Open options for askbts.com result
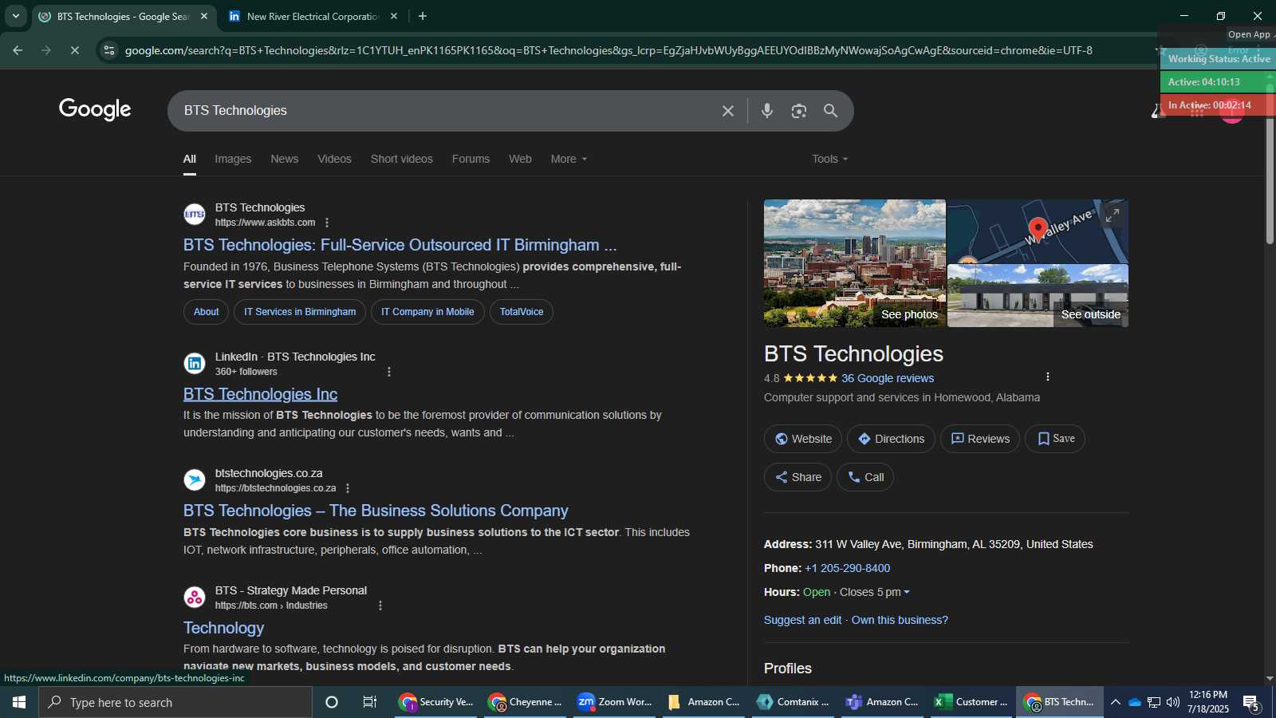The width and height of the screenshot is (1276, 718). tap(327, 223)
